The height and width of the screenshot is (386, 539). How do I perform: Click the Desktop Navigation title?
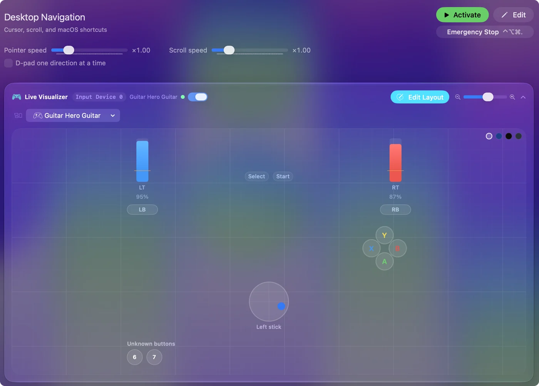coord(45,17)
